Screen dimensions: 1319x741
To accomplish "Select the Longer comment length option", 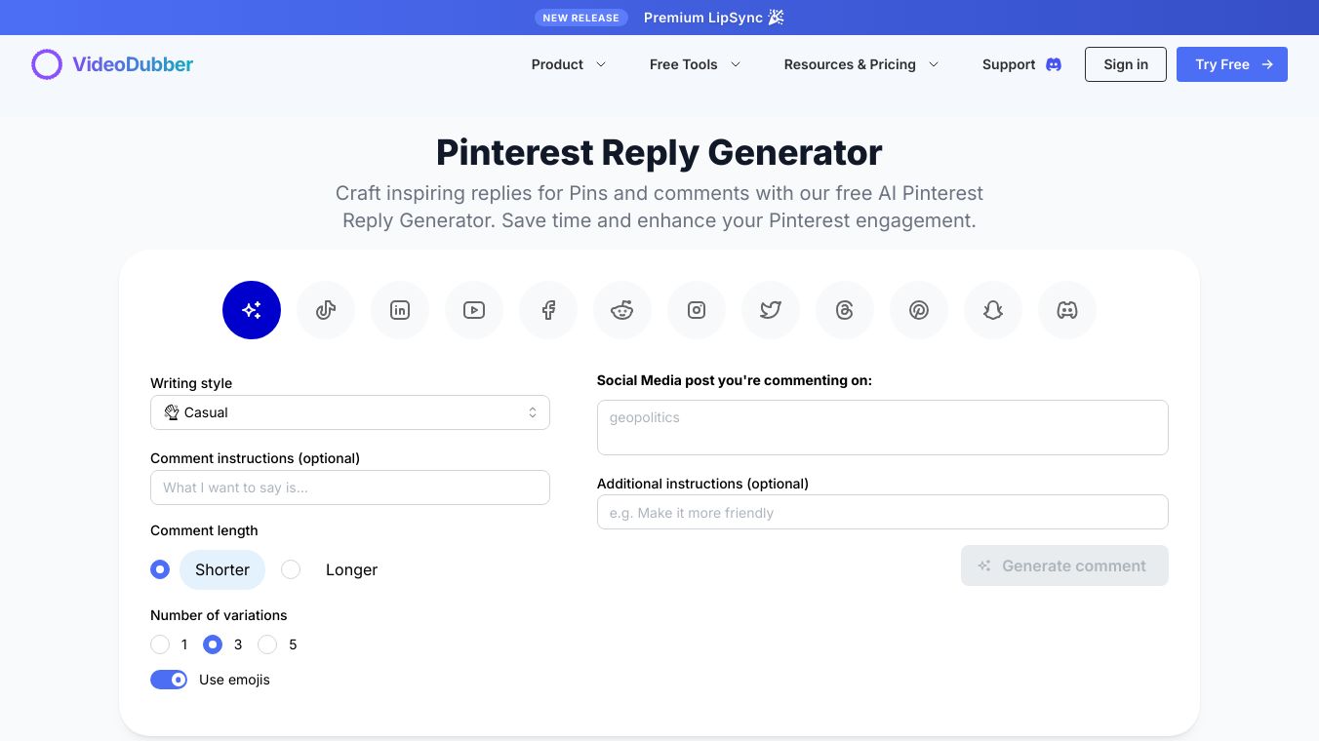I will point(291,569).
